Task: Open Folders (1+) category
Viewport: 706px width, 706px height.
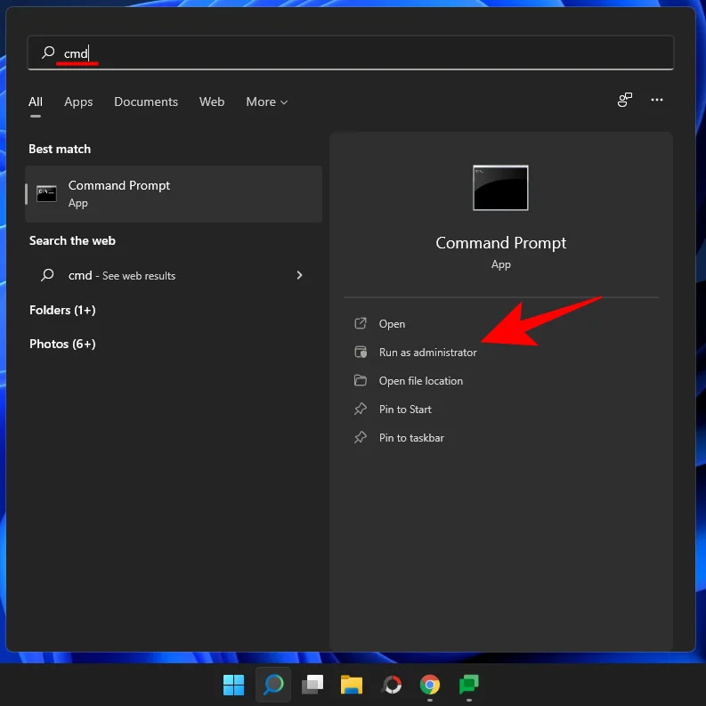Action: click(62, 310)
